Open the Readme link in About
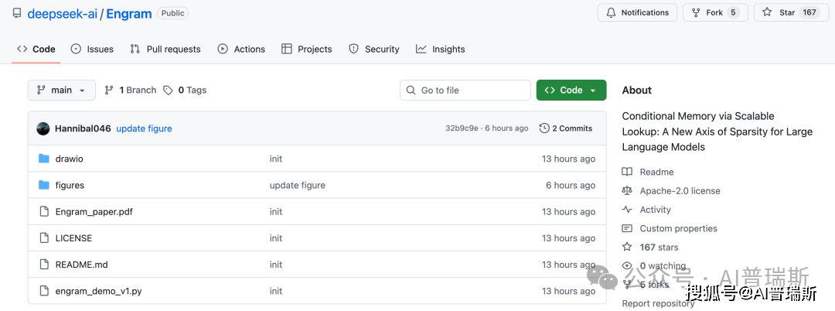This screenshot has height=311, width=835. click(x=656, y=172)
